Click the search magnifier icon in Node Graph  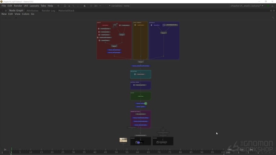273,18
